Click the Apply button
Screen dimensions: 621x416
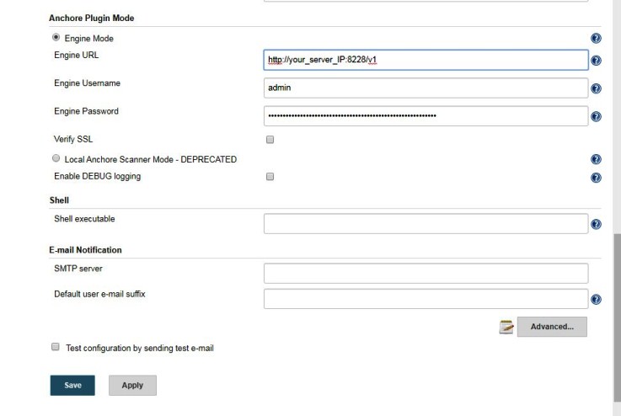tap(132, 385)
